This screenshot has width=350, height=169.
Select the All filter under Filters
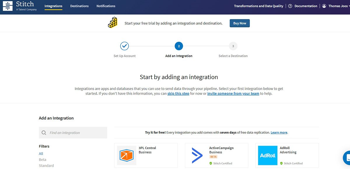pyautogui.click(x=41, y=154)
